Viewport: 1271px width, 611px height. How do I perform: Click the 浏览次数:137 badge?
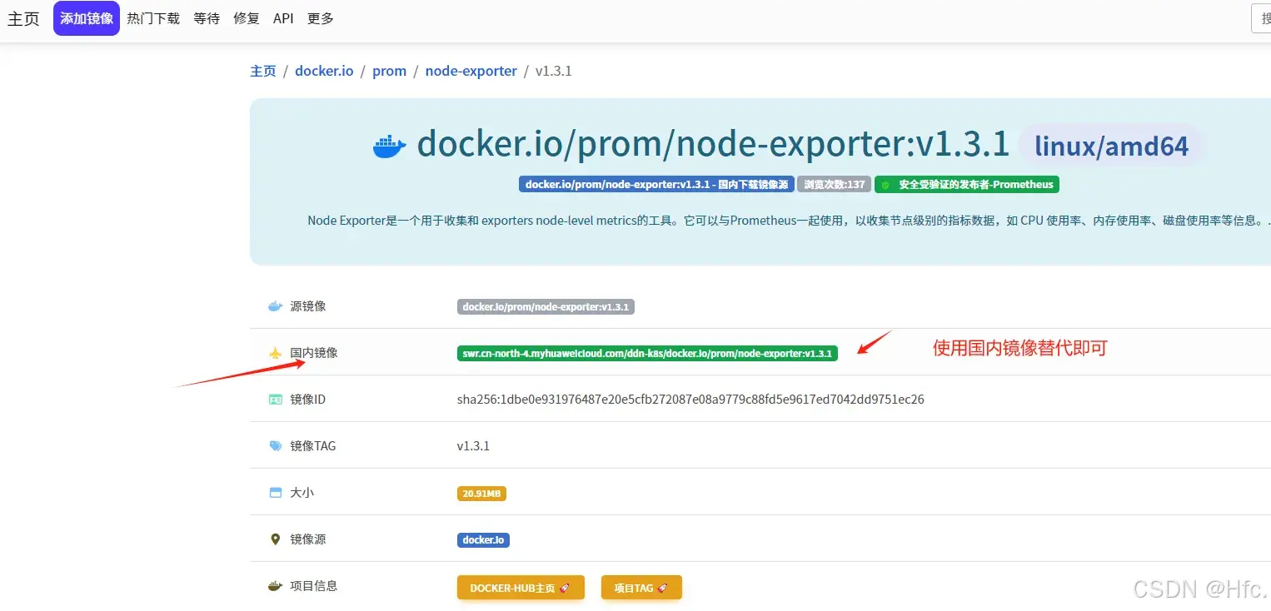[834, 185]
